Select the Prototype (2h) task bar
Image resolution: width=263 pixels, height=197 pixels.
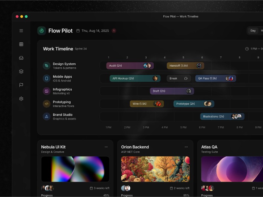pos(194,104)
